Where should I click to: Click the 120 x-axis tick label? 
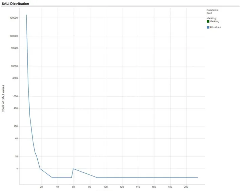tap(122, 187)
